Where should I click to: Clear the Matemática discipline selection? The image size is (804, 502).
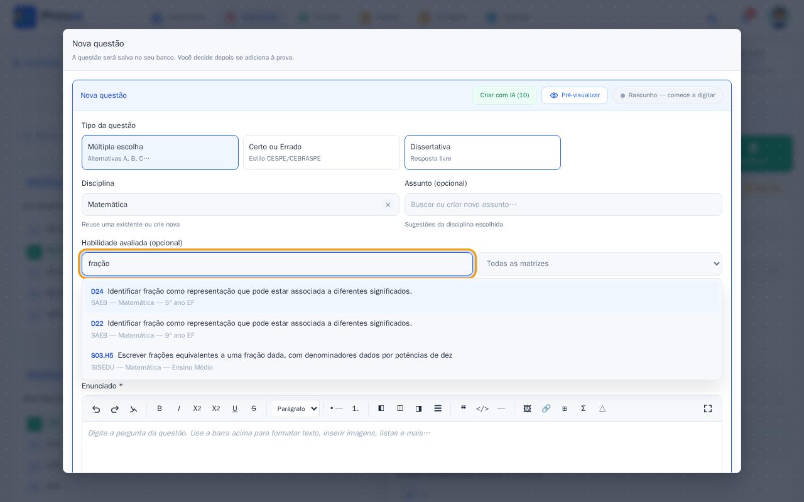[388, 205]
